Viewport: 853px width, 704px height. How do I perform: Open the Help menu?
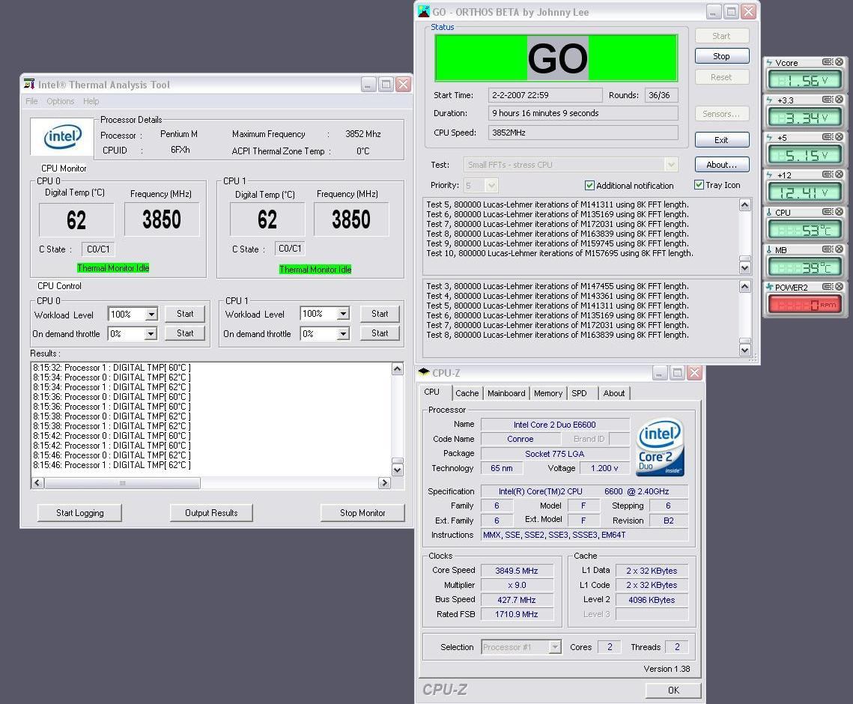[91, 101]
